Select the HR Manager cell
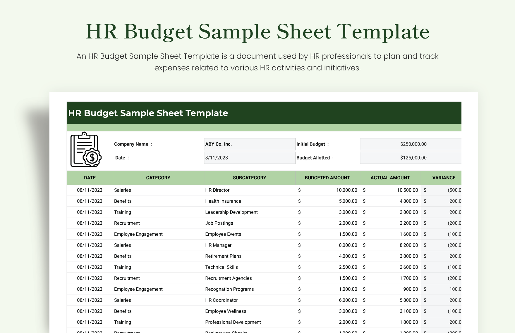 pos(250,245)
